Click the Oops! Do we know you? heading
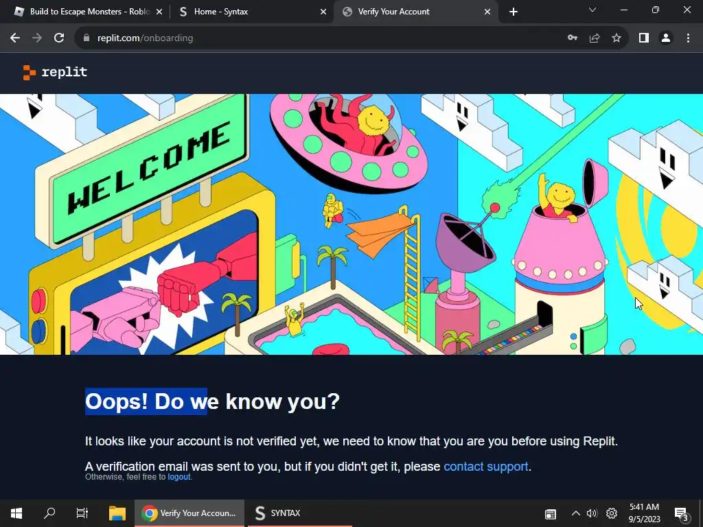 click(213, 401)
